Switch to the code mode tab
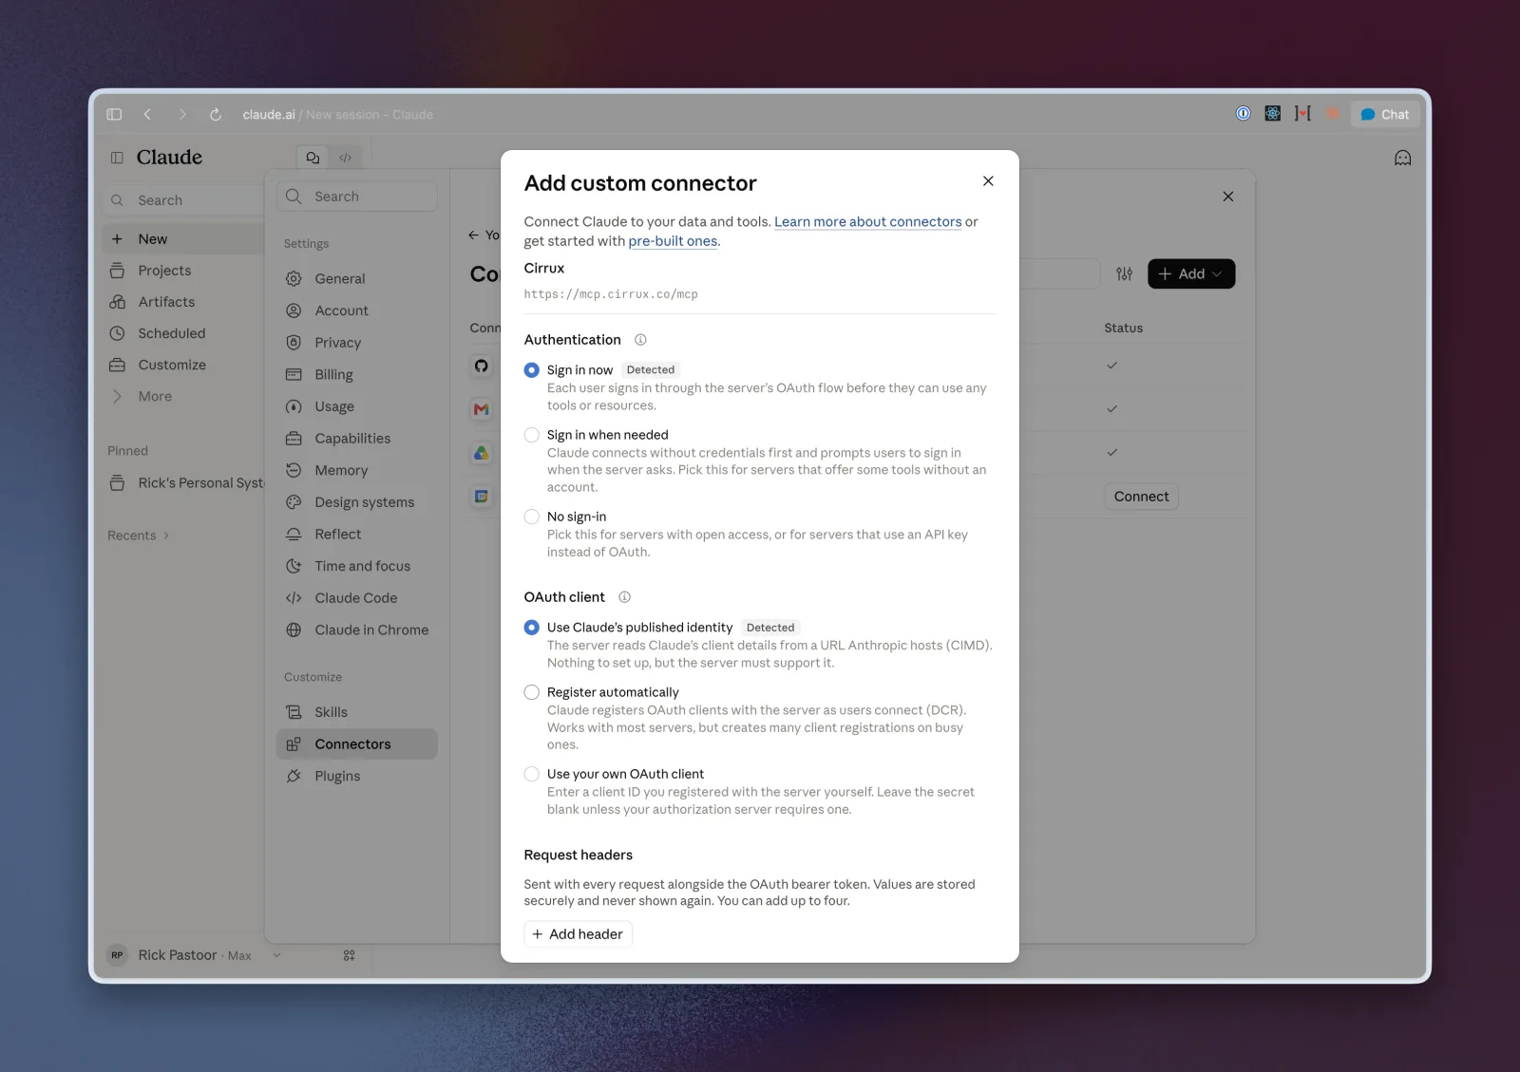The image size is (1520, 1072). [346, 158]
